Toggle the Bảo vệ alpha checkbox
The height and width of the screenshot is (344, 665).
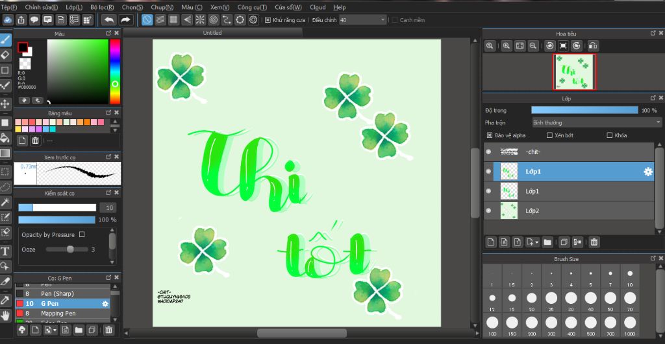pos(490,135)
